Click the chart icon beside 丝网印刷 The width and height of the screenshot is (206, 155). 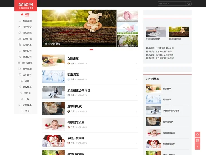click(20, 69)
